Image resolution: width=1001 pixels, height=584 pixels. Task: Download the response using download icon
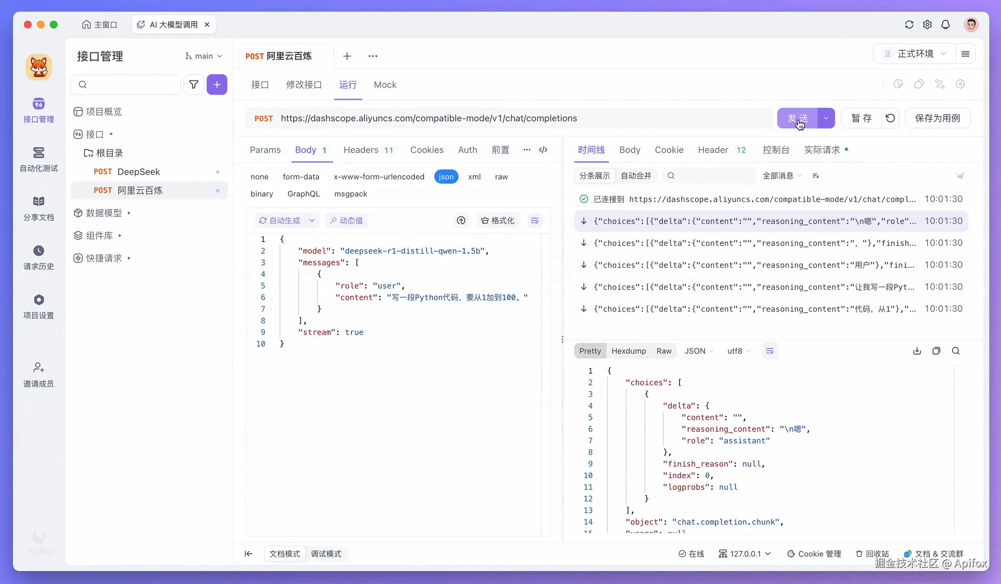(917, 351)
